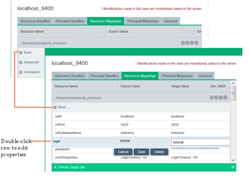The image size is (249, 181).
Task: Open the Resource Bundles tab in the back panel
Action: click(35, 21)
